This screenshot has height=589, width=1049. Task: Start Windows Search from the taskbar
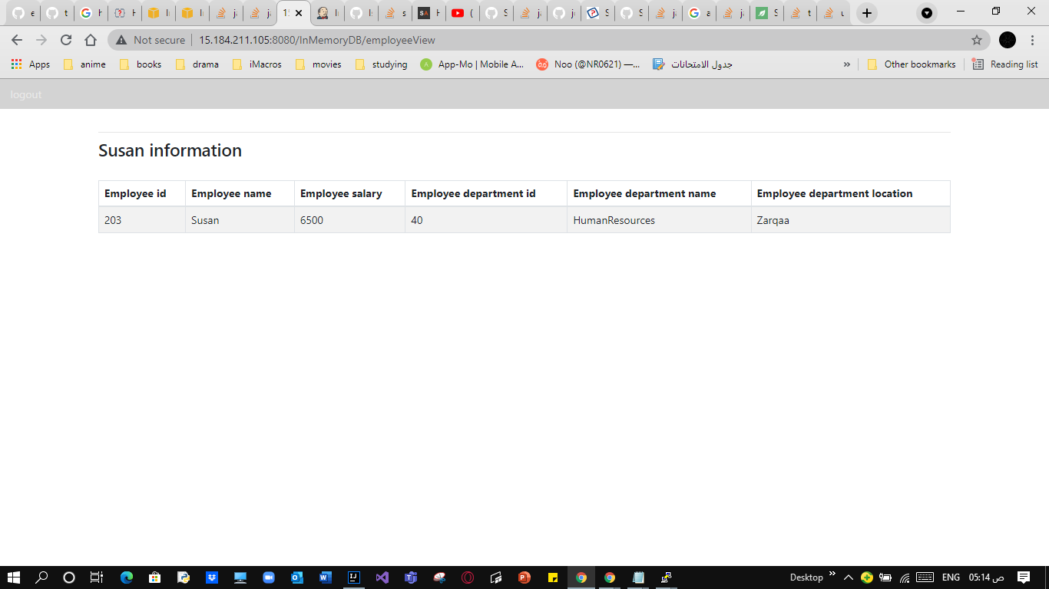pyautogui.click(x=41, y=577)
